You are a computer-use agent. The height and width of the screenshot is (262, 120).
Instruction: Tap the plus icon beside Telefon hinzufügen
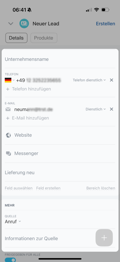8,89
